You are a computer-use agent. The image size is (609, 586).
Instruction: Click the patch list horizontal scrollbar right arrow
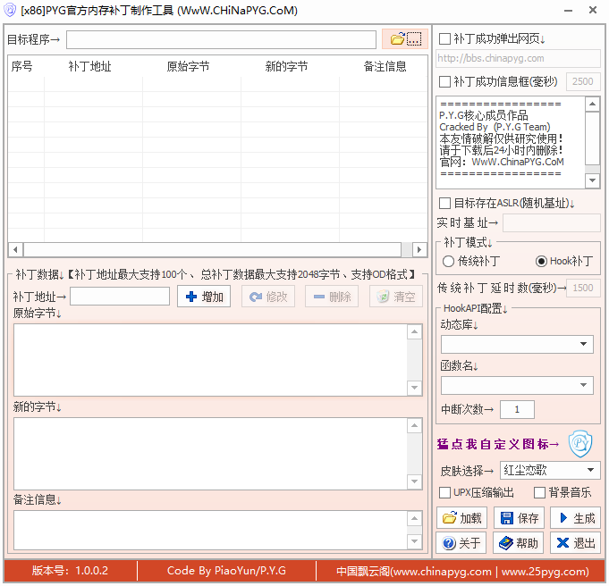419,249
